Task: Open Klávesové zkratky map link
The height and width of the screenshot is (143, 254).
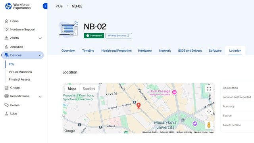Action: pyautogui.click(x=150, y=132)
